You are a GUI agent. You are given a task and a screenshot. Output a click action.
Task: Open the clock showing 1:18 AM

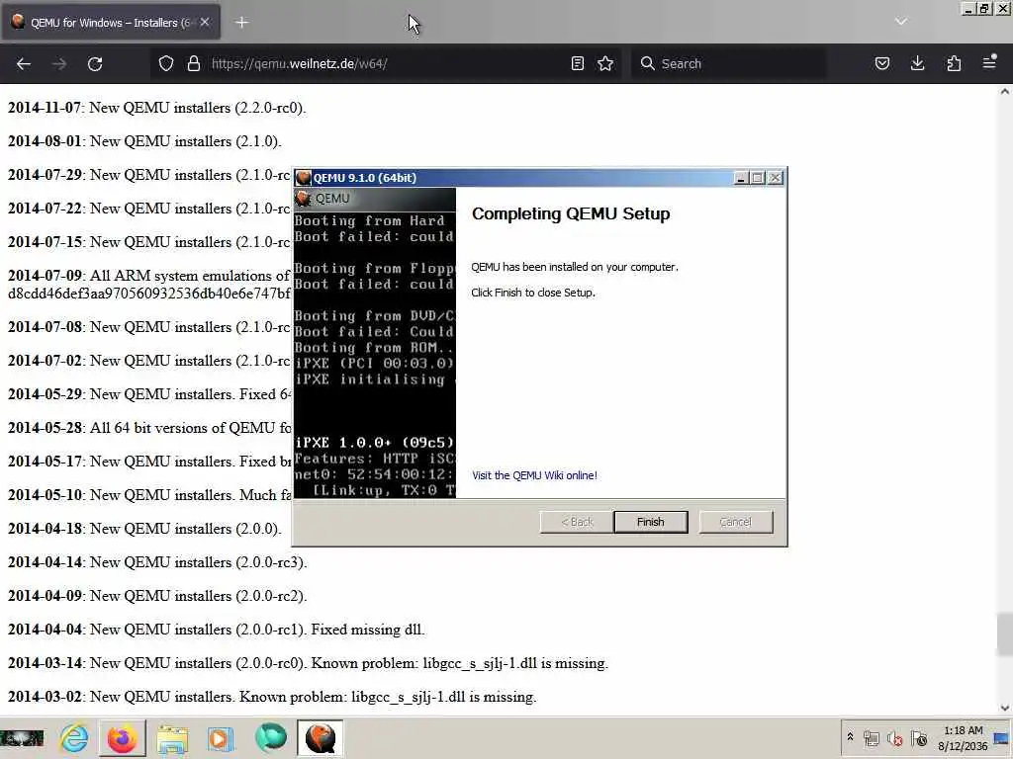point(963,737)
